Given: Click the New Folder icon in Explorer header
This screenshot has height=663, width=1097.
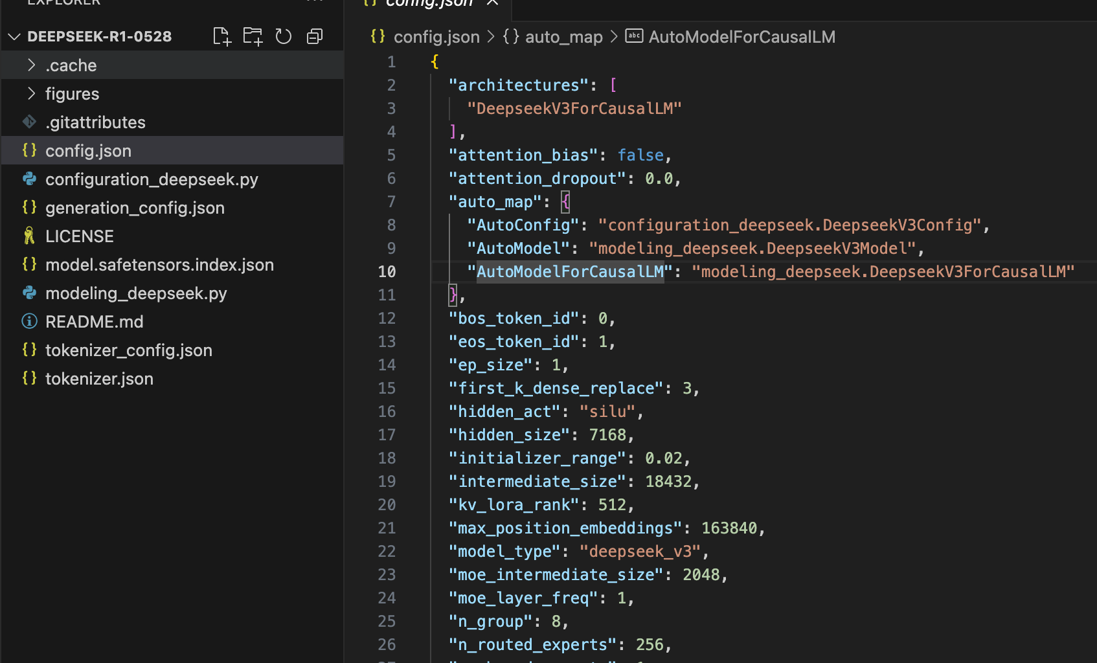Looking at the screenshot, I should click(253, 36).
